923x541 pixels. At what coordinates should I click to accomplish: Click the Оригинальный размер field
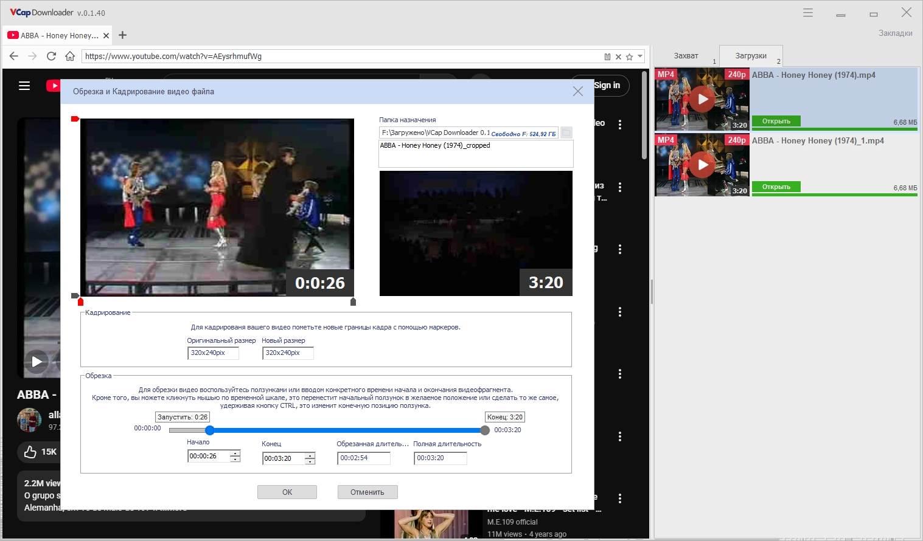point(213,353)
